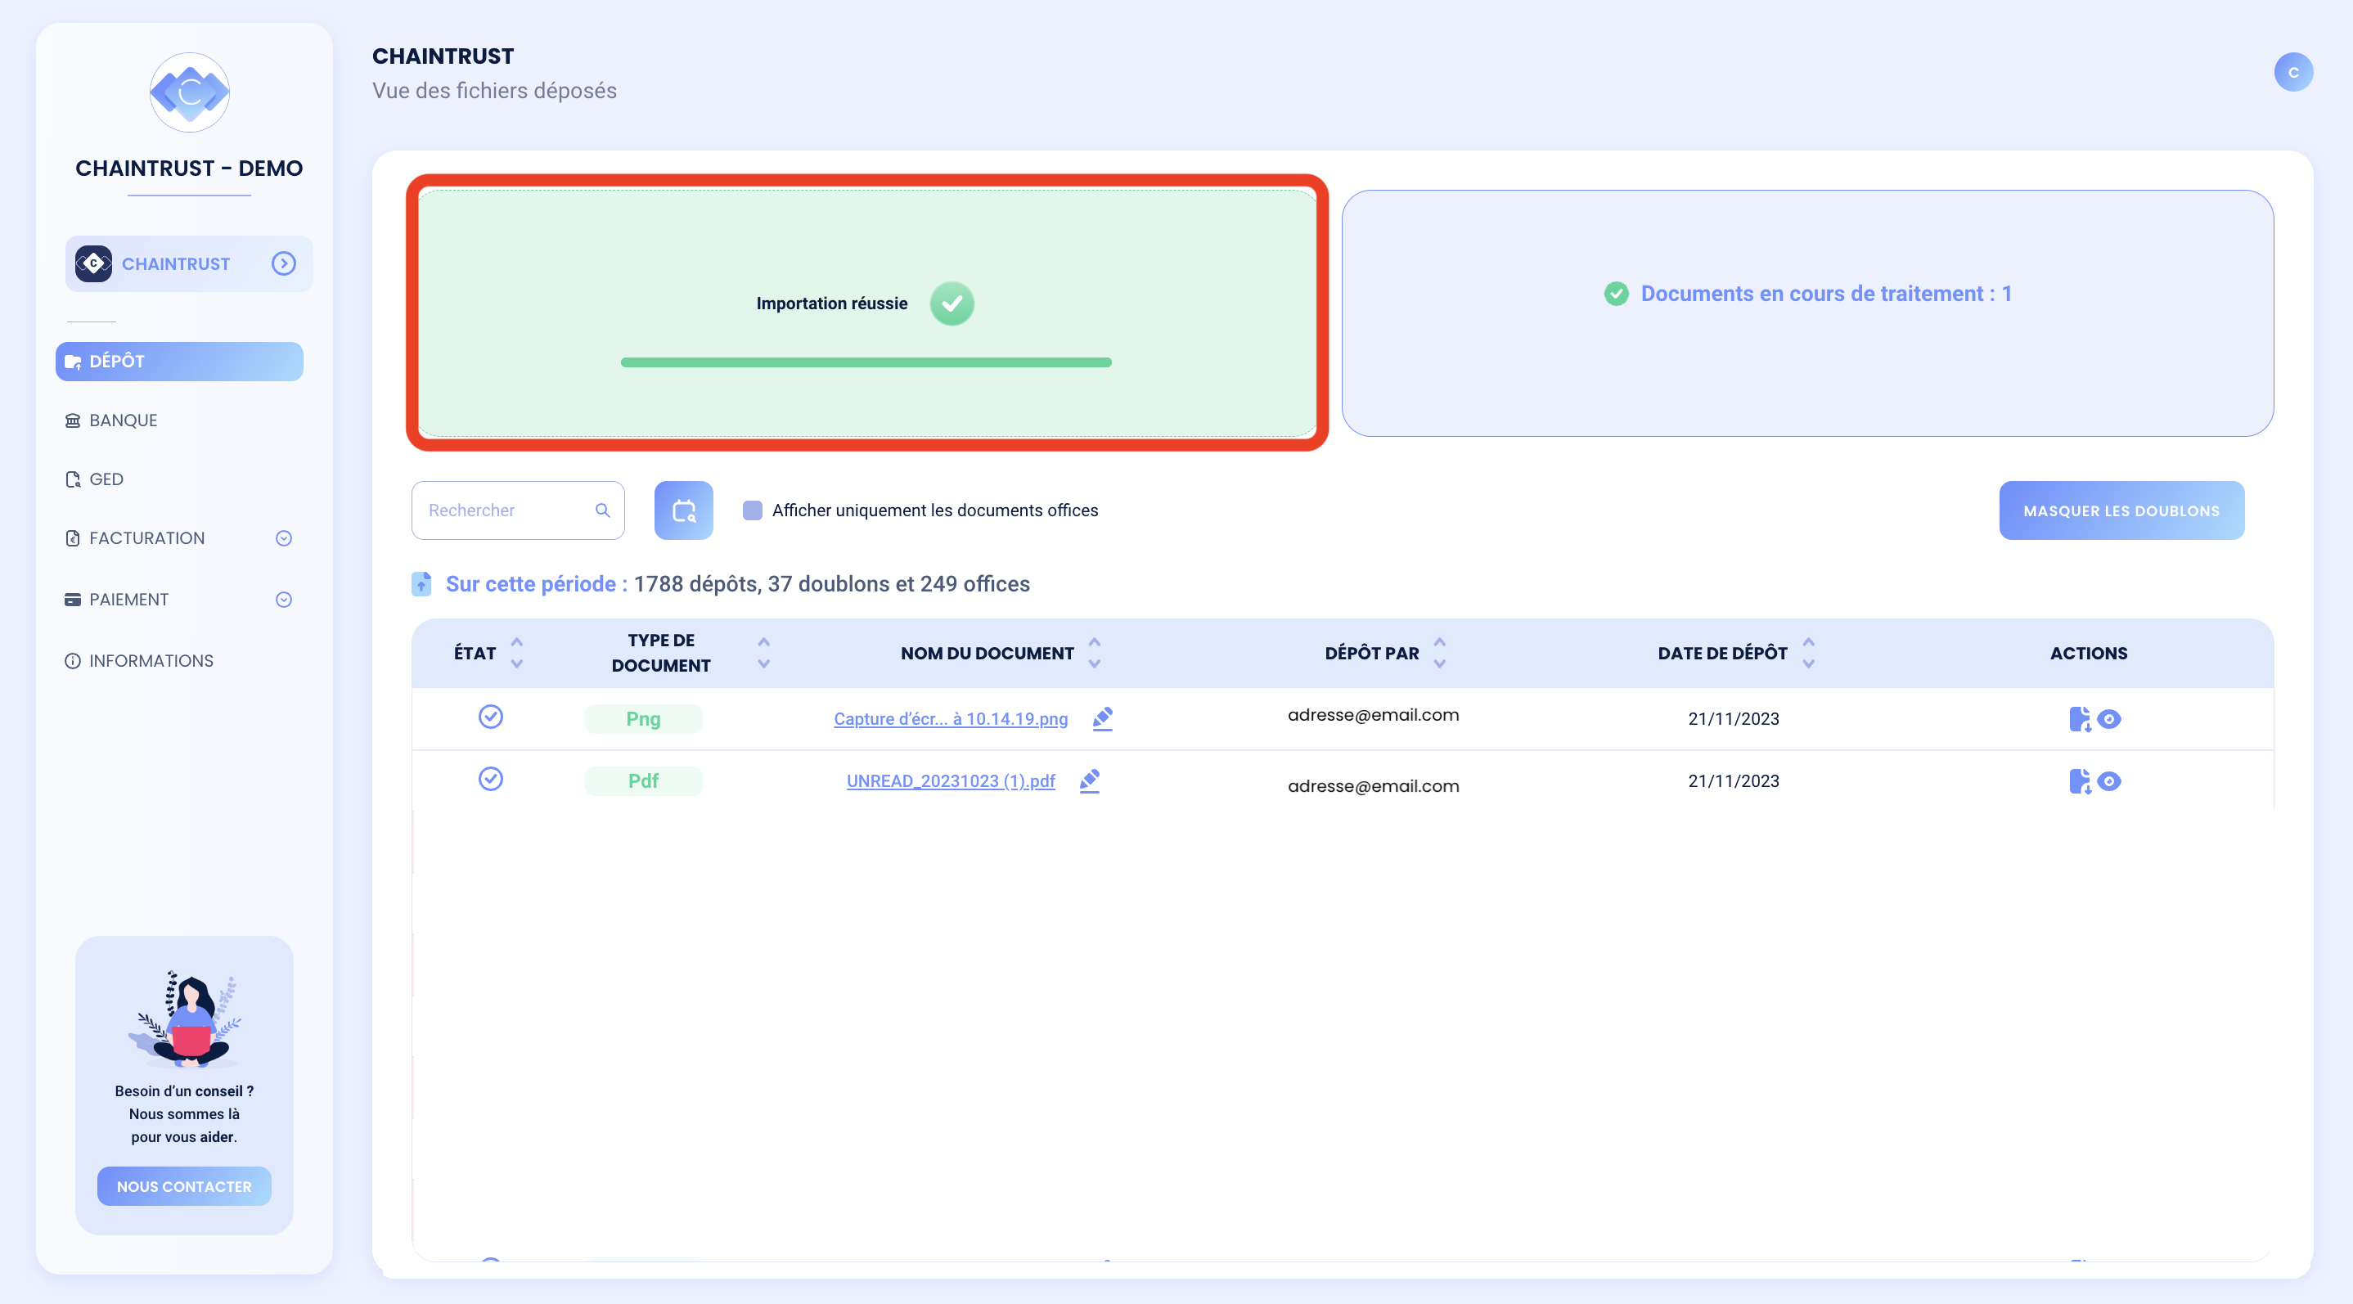Open the CHAINTRUST company selector arrow
This screenshot has width=2353, height=1304.
pos(283,264)
